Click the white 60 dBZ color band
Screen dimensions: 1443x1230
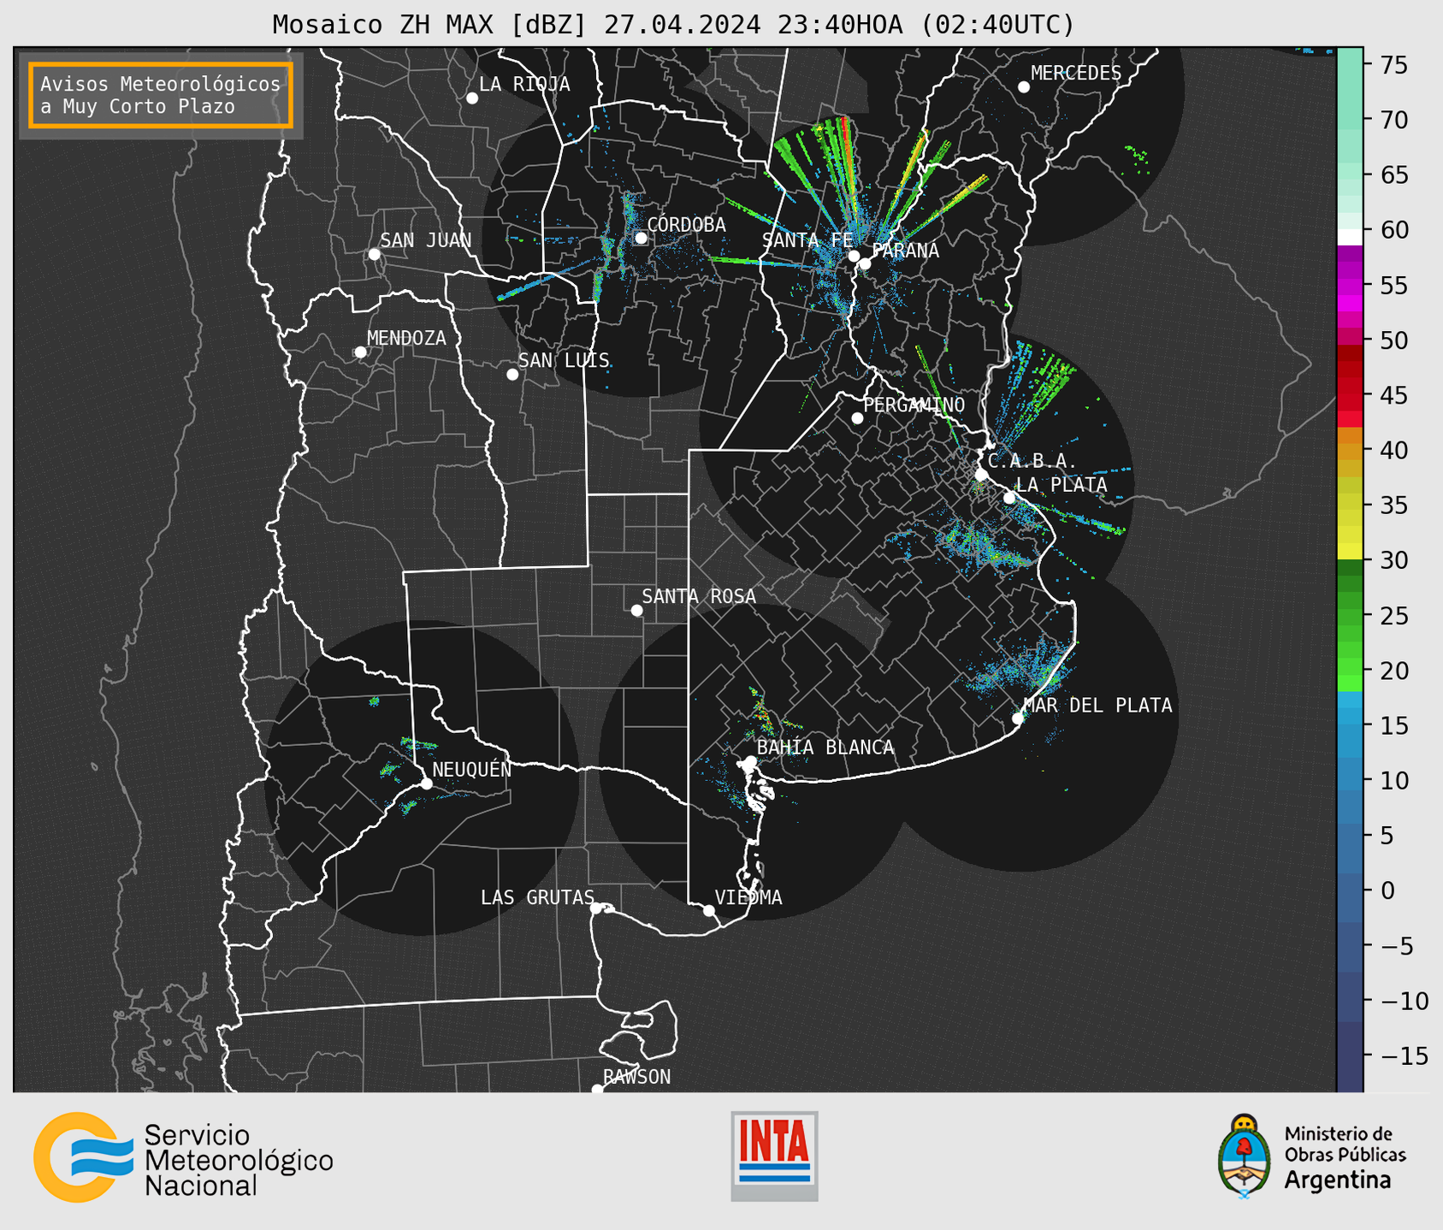1350,237
